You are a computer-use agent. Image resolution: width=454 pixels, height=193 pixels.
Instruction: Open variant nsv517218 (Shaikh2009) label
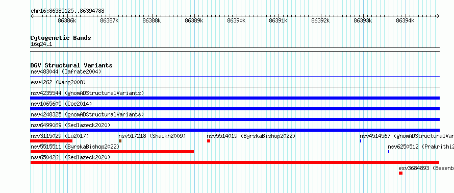[153, 136]
